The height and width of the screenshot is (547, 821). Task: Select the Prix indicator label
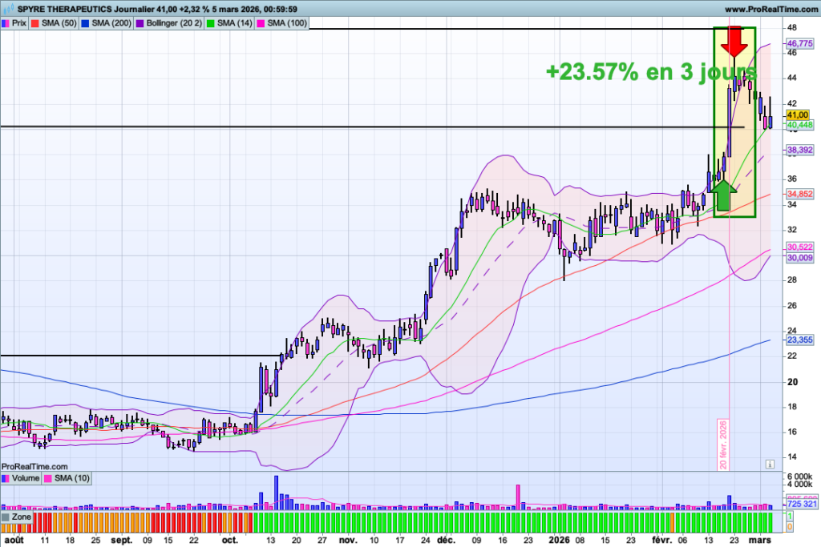click(x=19, y=24)
